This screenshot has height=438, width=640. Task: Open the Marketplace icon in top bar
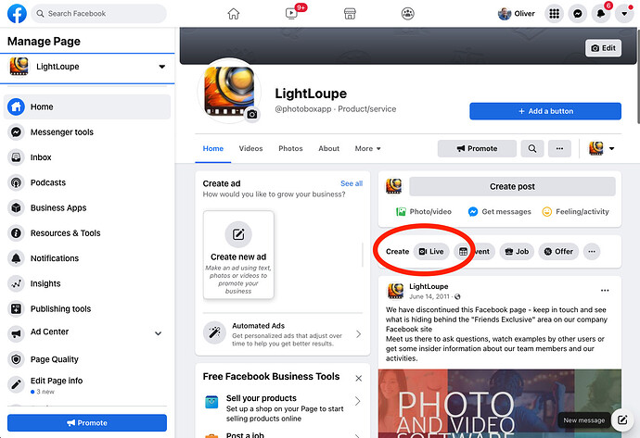click(350, 14)
